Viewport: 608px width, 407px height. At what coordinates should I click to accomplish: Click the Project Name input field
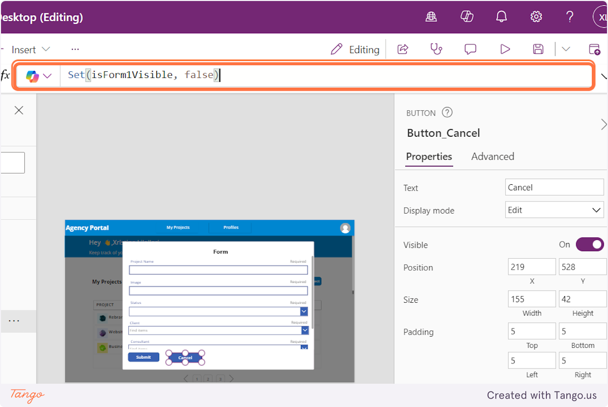click(218, 270)
